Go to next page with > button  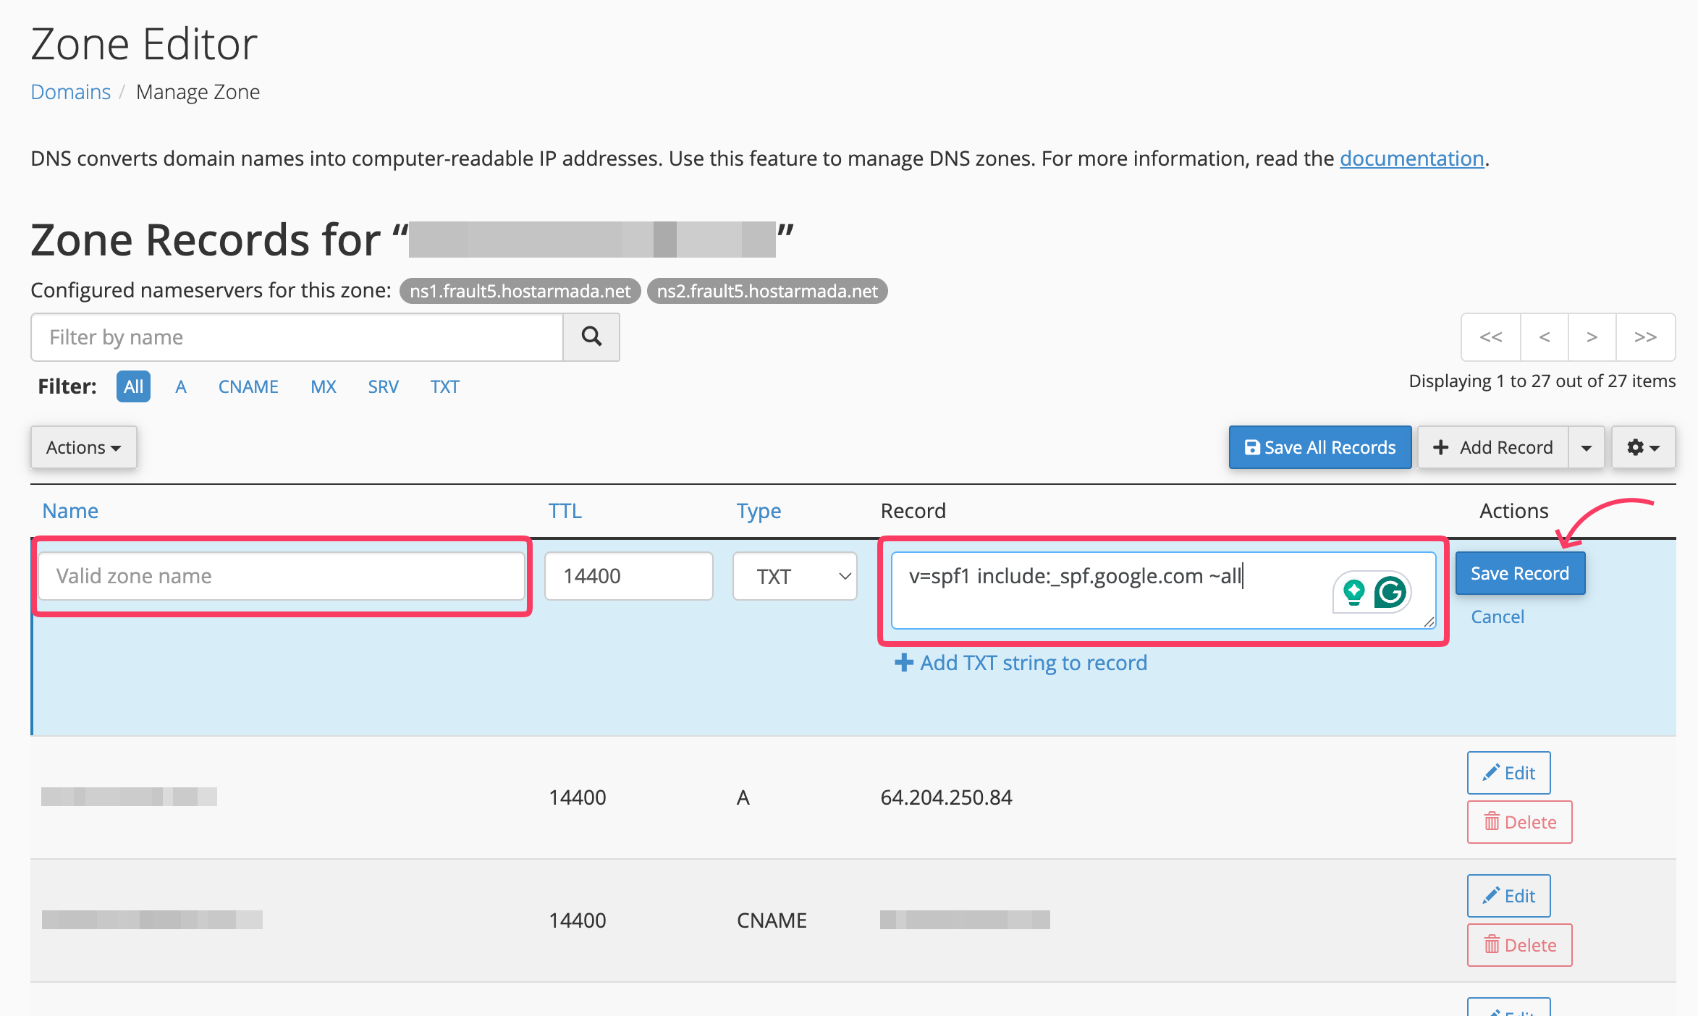click(1592, 337)
